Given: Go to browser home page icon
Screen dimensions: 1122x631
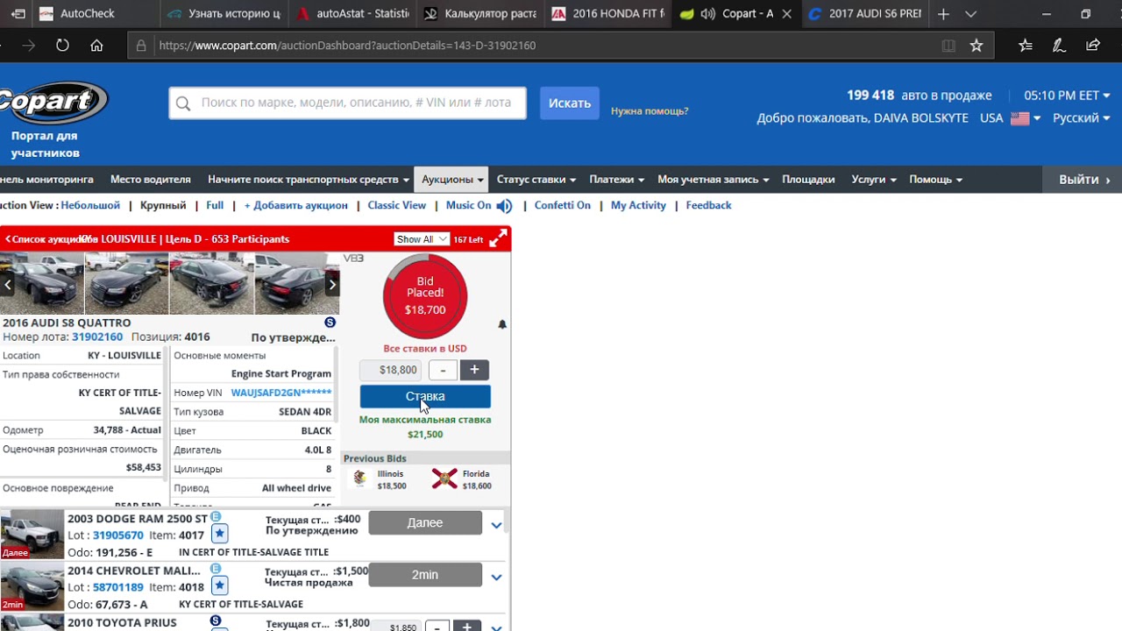Looking at the screenshot, I should pyautogui.click(x=96, y=46).
